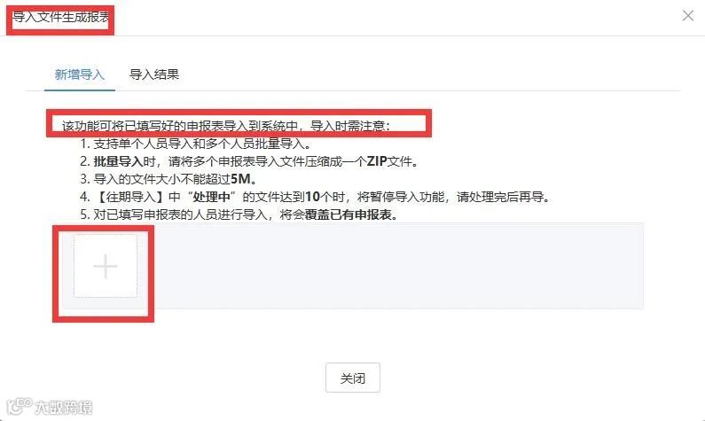Click the plus icon to upload a file
Screen dimensions: 705x421
tap(106, 266)
